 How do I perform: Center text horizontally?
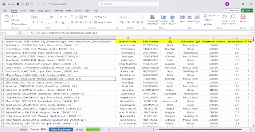tap(76, 22)
